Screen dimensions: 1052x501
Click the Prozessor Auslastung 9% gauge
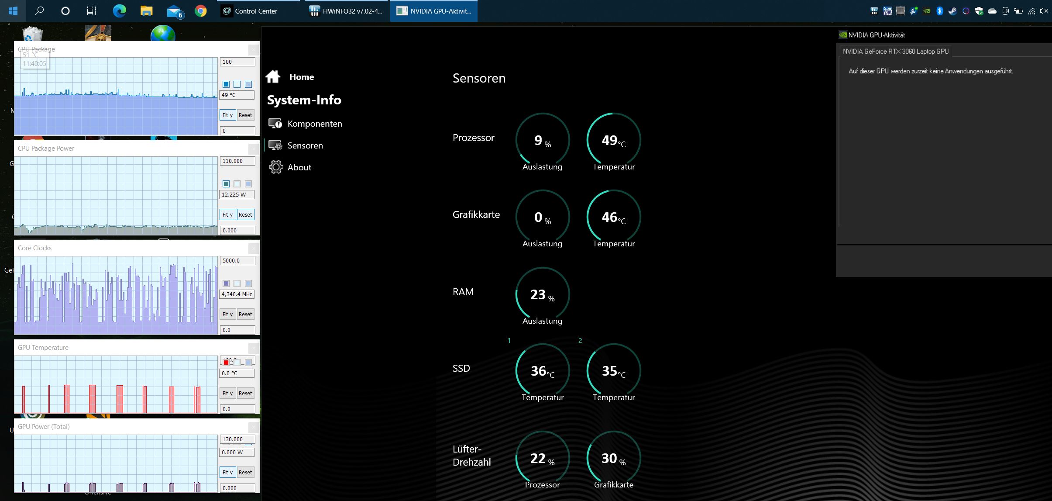coord(543,140)
